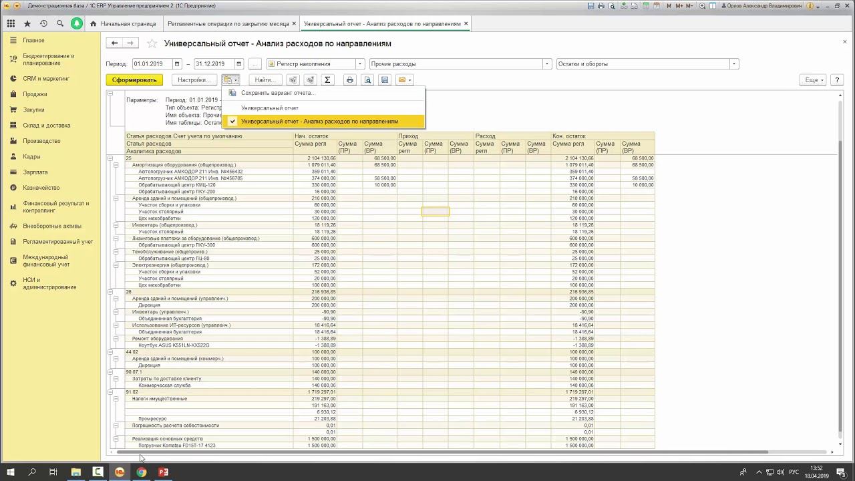
Task: Add report to favorites with star
Action: pos(152,43)
